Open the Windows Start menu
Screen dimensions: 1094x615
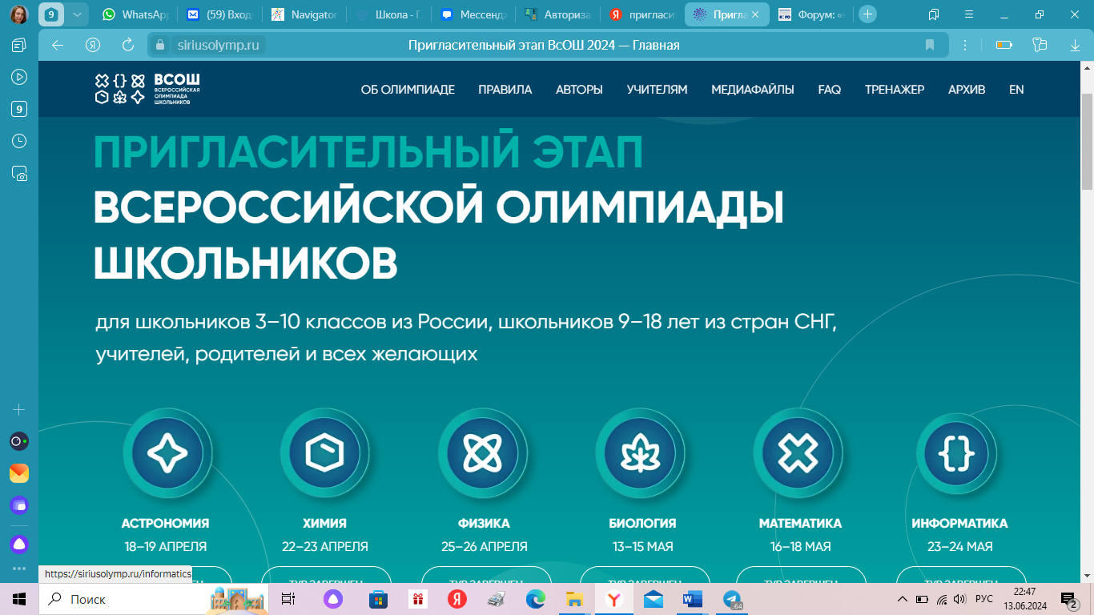(19, 599)
